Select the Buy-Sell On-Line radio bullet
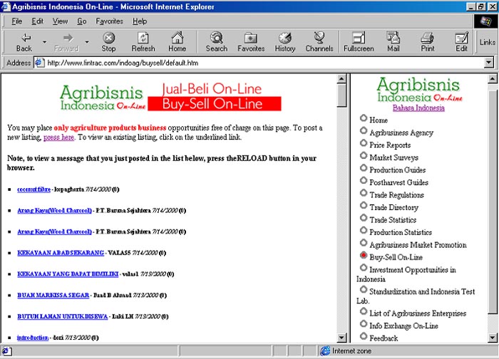 (x=364, y=256)
